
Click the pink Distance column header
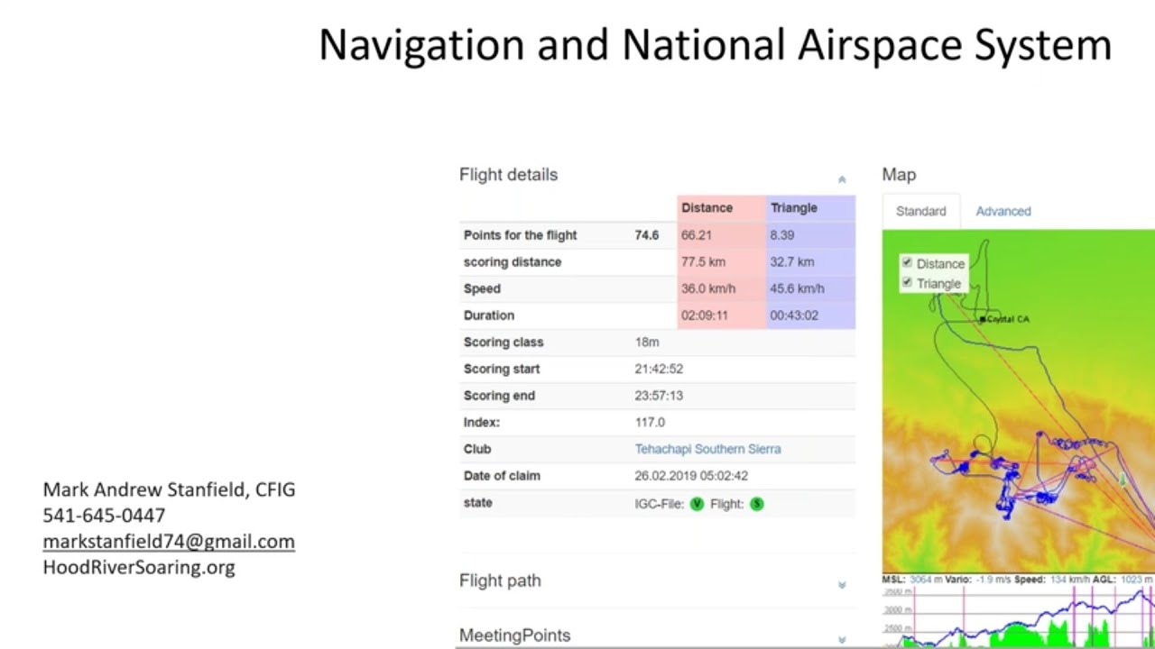pyautogui.click(x=721, y=207)
